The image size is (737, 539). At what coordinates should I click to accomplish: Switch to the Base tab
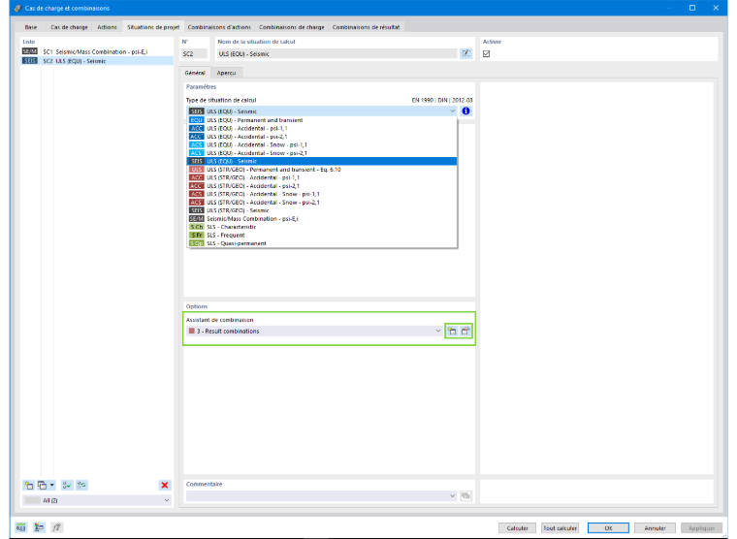coord(31,27)
